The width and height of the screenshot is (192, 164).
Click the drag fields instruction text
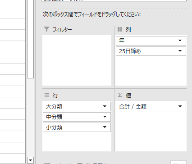click(91, 14)
